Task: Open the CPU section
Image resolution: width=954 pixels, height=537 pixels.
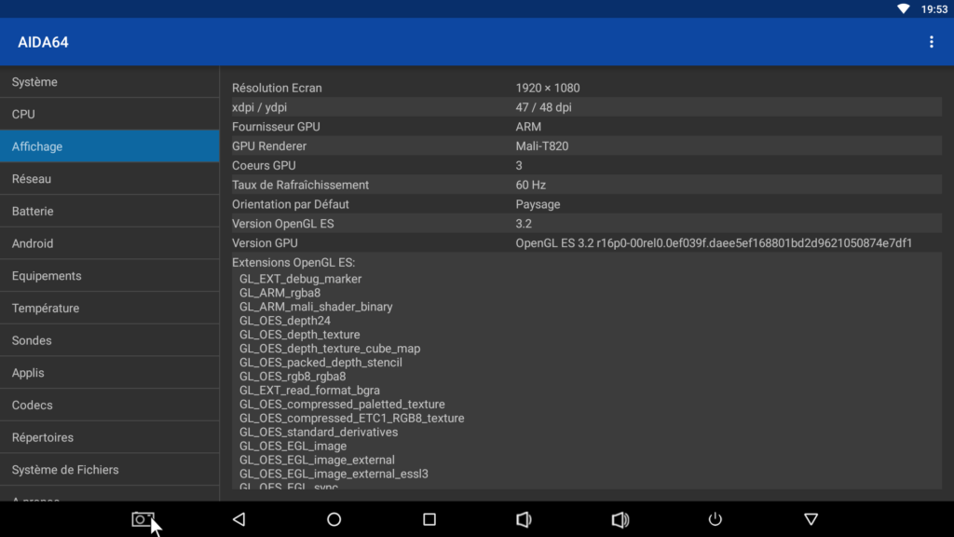Action: pos(110,115)
